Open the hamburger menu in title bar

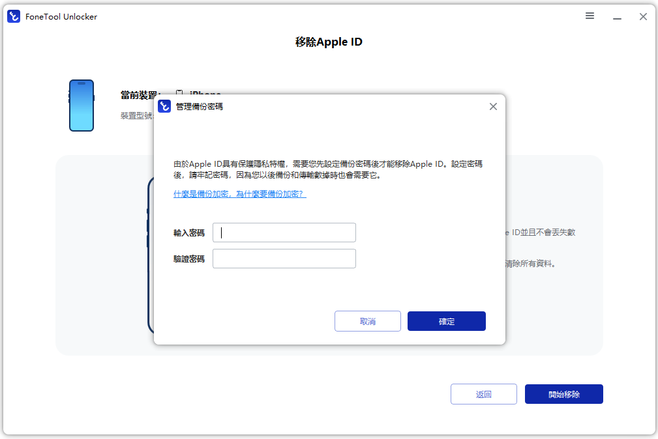tap(590, 16)
